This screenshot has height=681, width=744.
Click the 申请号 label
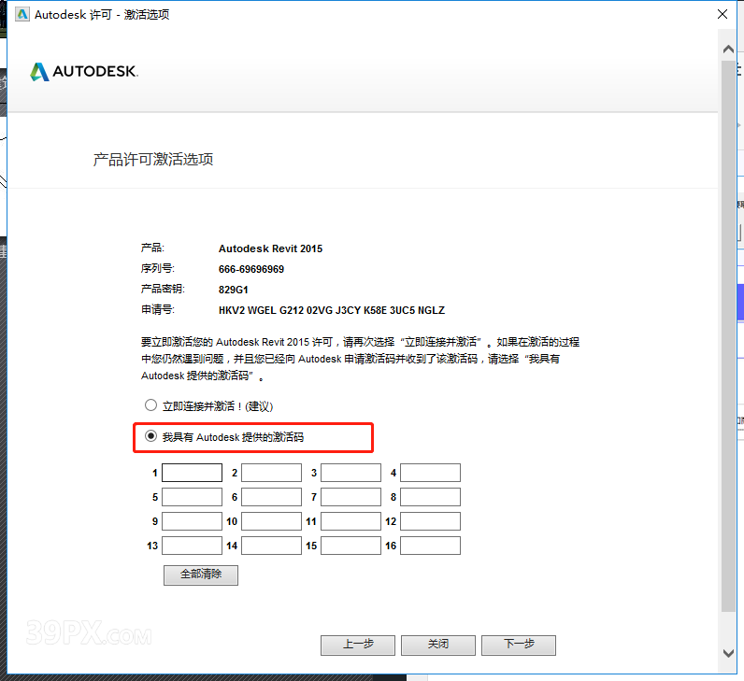click(158, 310)
